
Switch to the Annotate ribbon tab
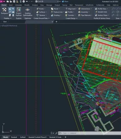[x=19, y=5]
